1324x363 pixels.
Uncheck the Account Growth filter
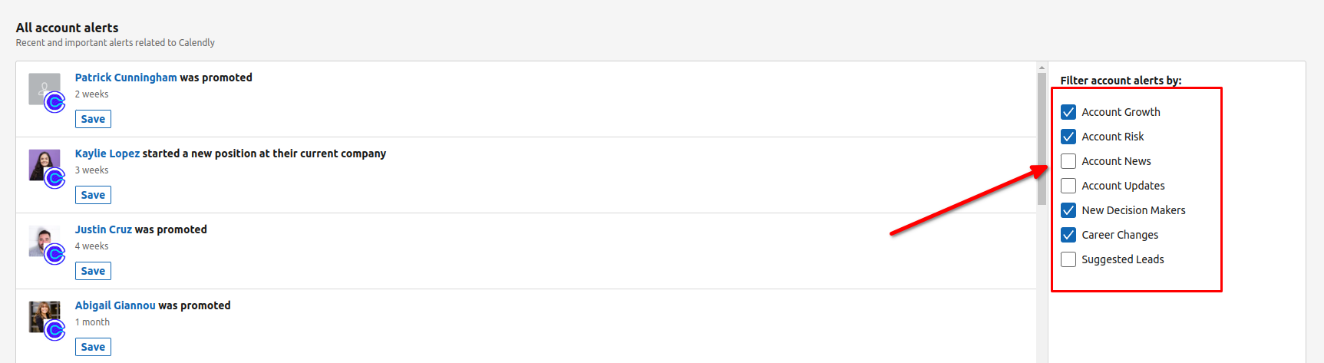pos(1068,112)
